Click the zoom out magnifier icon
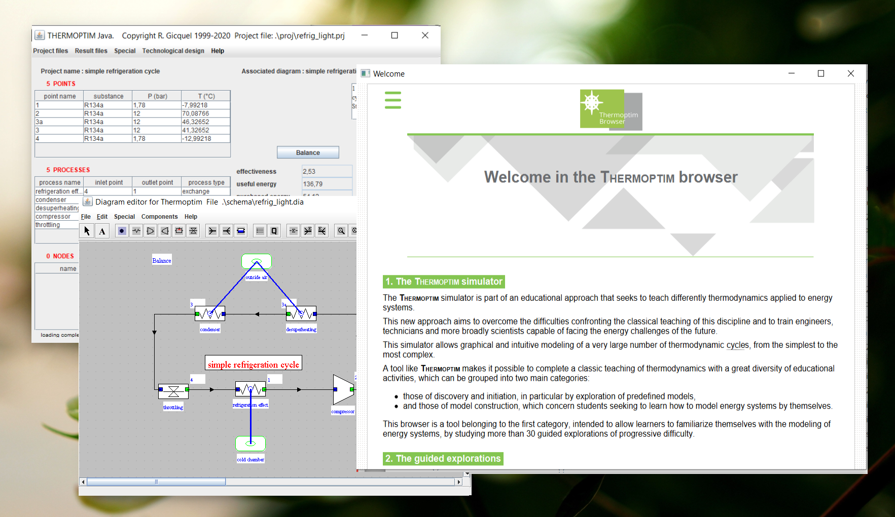 (341, 231)
